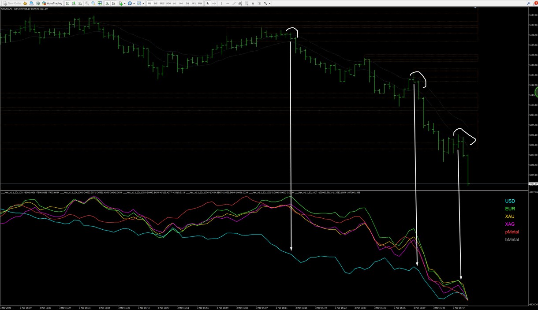Select the text label tool
Screen dimensions: 538x310
click(259, 3)
